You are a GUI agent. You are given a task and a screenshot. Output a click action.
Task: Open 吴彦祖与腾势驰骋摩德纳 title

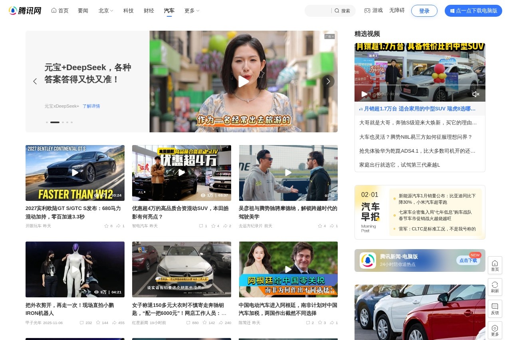[x=288, y=212]
